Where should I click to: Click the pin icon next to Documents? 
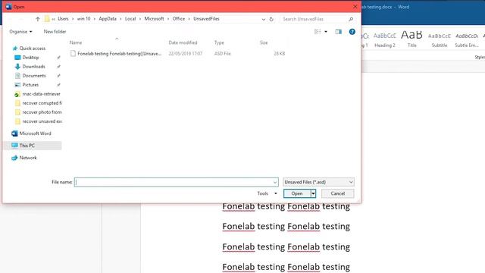58,76
